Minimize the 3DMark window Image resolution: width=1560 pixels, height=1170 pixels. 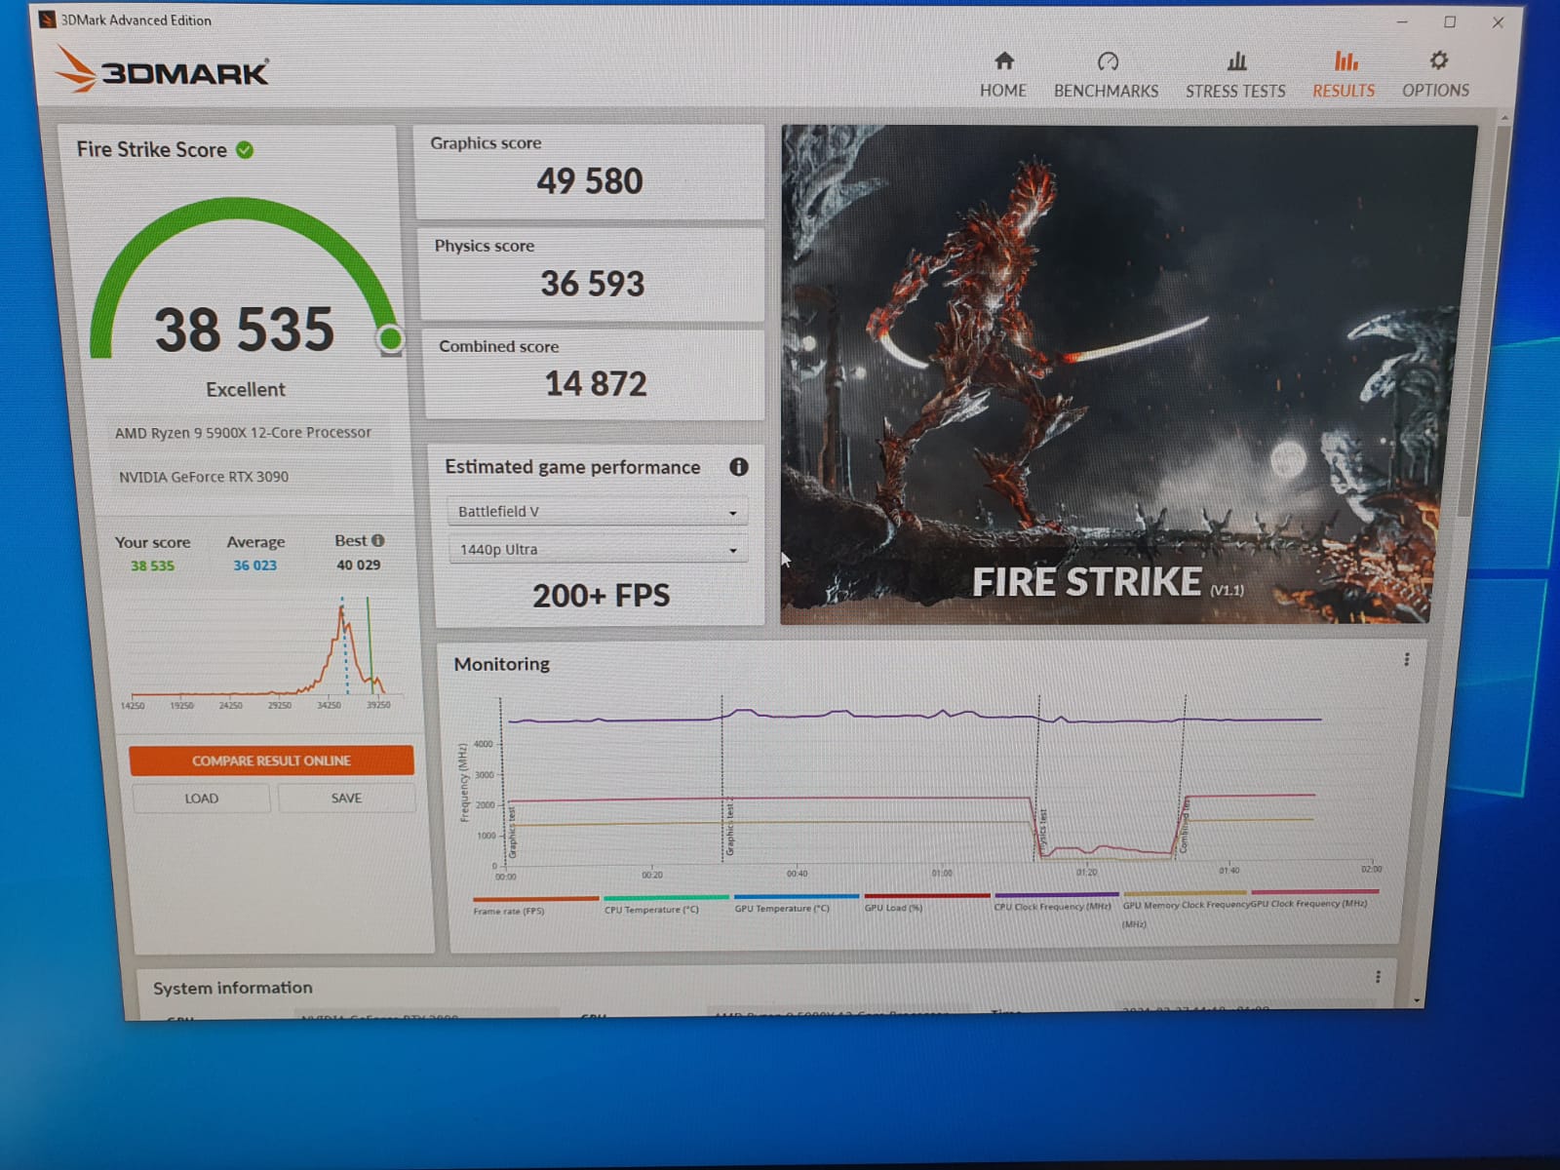[1402, 21]
